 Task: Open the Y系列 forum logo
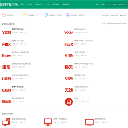click(6, 33)
